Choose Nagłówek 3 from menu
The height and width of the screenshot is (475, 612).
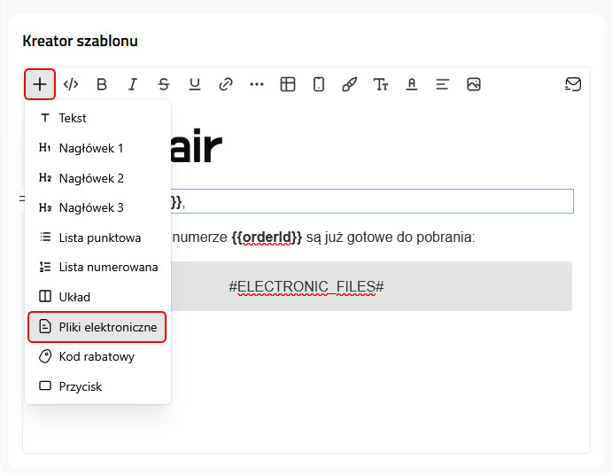pyautogui.click(x=97, y=207)
